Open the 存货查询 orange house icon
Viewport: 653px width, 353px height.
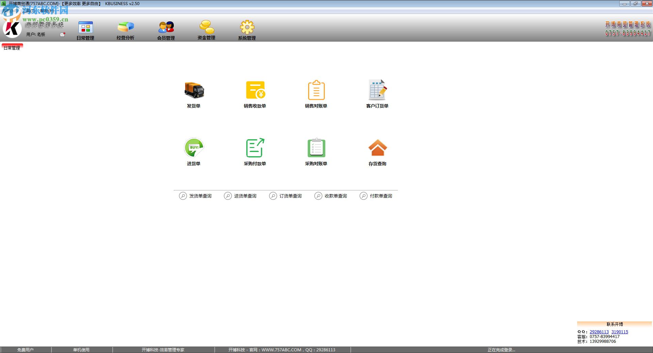378,148
